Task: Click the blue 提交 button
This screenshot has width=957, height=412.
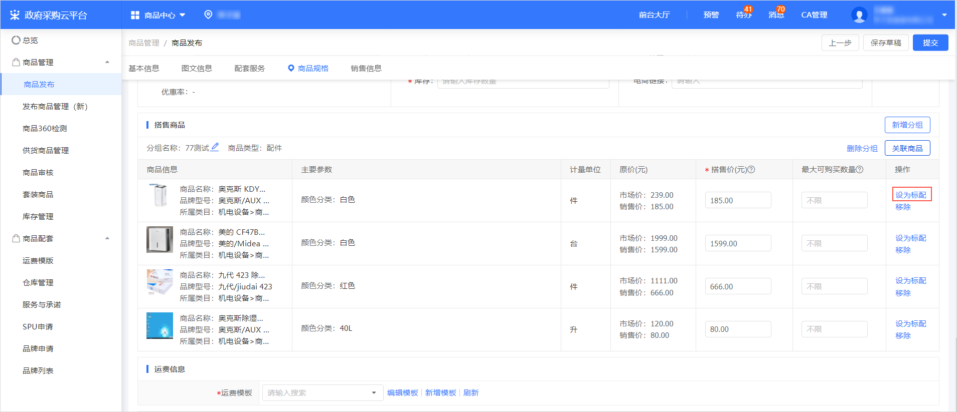Action: click(930, 43)
